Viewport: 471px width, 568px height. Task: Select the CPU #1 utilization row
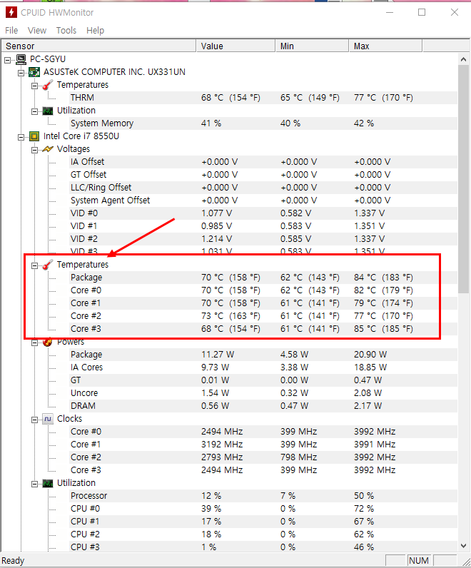pyautogui.click(x=263, y=522)
